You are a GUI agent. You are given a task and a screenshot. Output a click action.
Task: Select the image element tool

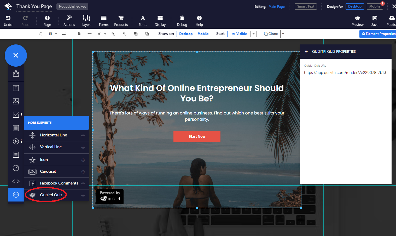click(x=16, y=101)
